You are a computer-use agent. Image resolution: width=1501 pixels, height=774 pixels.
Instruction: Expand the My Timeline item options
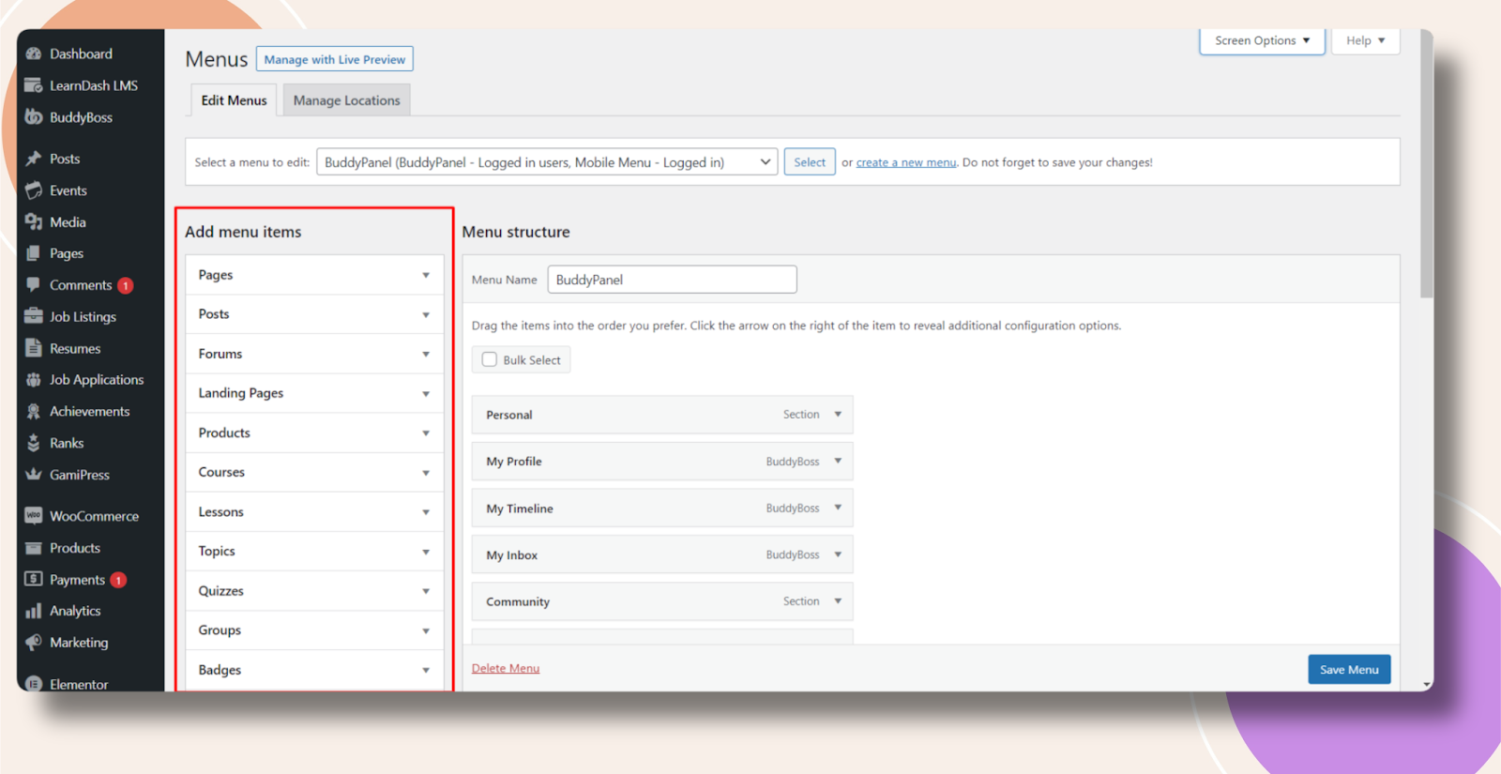click(x=838, y=508)
